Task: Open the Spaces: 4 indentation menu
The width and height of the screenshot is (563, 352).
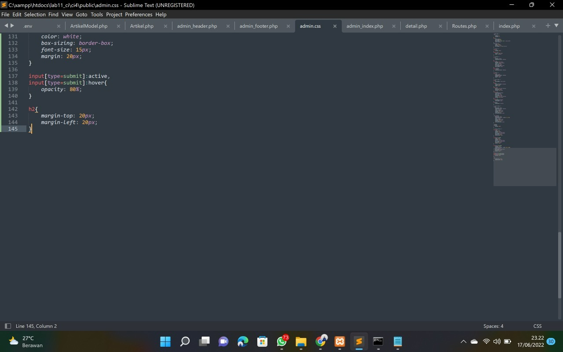Action: pyautogui.click(x=493, y=326)
